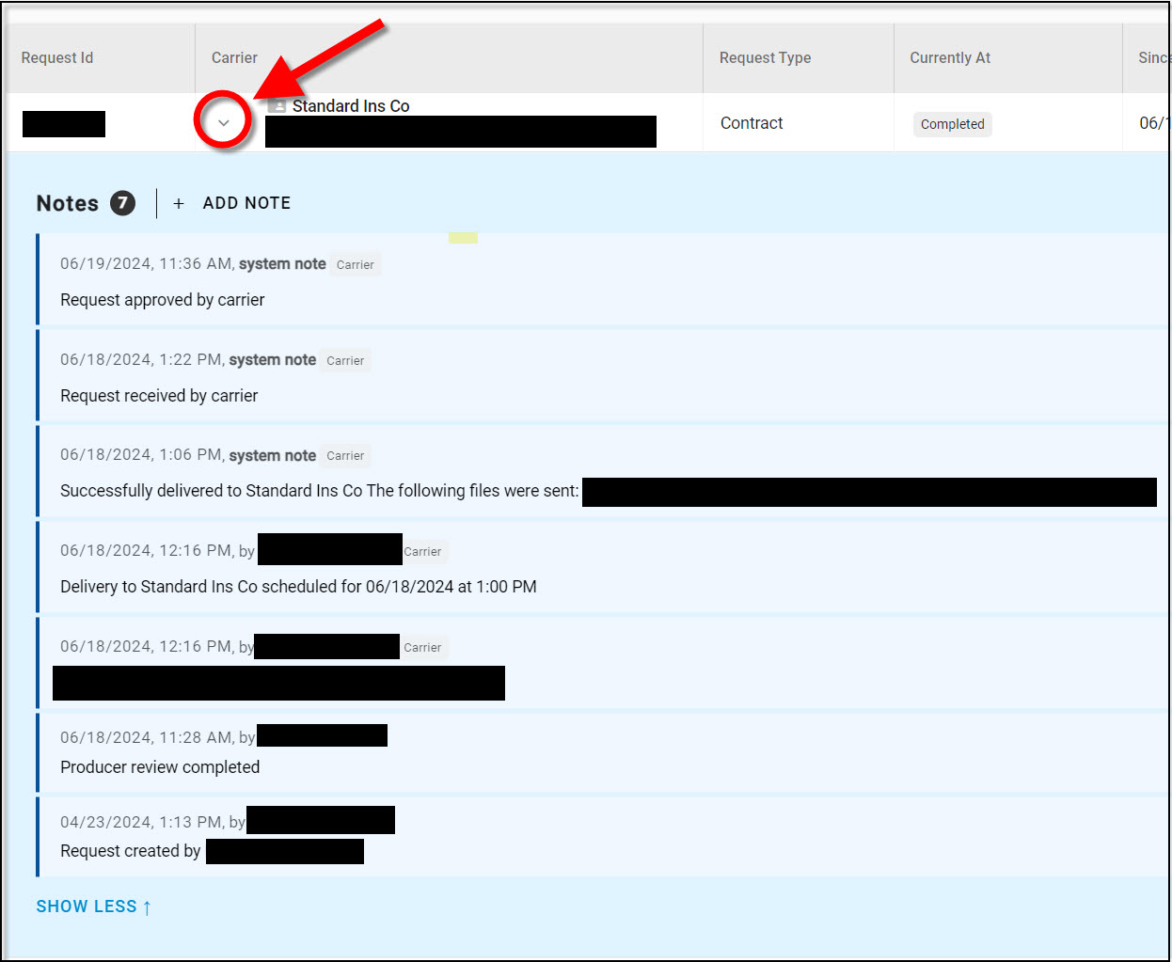Screen dimensions: 1172x962
Task: Click the notes count badge showing 7
Action: coord(122,203)
